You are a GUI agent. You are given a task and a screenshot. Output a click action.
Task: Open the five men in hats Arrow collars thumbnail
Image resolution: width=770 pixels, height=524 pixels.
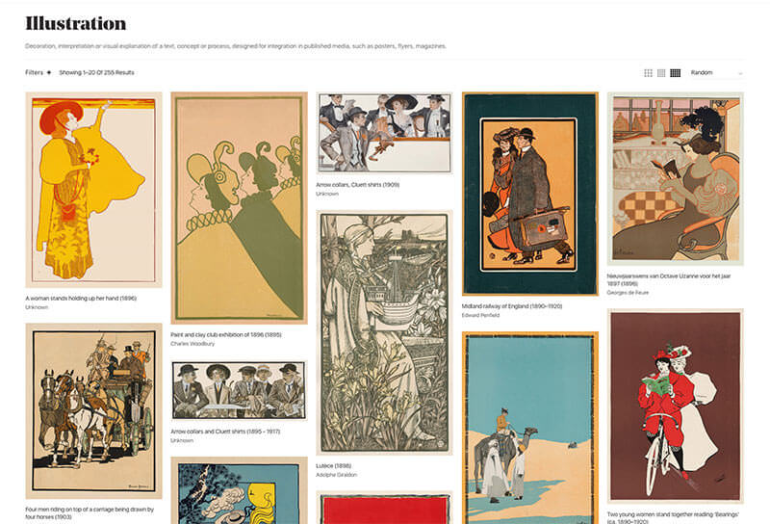coord(239,390)
